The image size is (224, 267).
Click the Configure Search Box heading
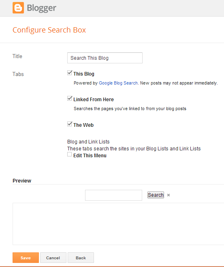[x=49, y=30]
